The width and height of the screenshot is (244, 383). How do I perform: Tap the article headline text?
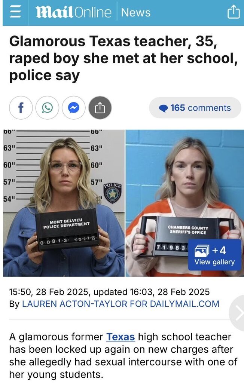point(123,58)
